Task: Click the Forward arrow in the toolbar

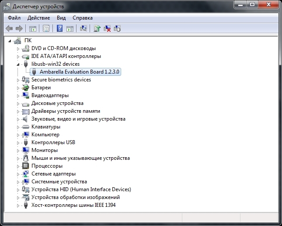Action: (19, 29)
